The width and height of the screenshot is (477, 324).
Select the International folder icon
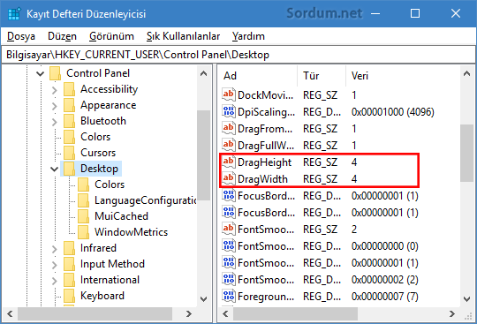click(x=70, y=280)
